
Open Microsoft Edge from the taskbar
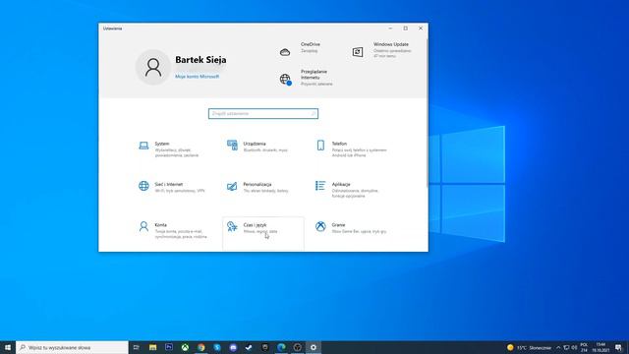pos(281,347)
